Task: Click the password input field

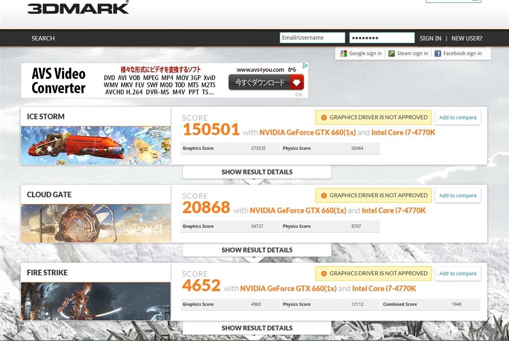Action: tap(382, 38)
